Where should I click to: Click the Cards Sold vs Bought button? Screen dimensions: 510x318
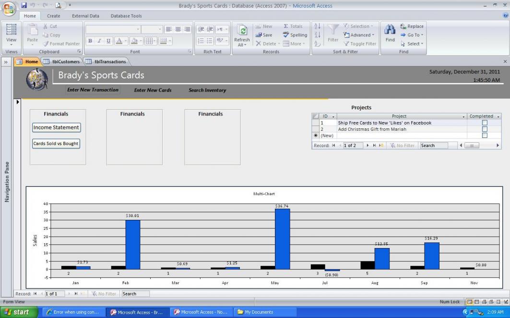point(56,144)
